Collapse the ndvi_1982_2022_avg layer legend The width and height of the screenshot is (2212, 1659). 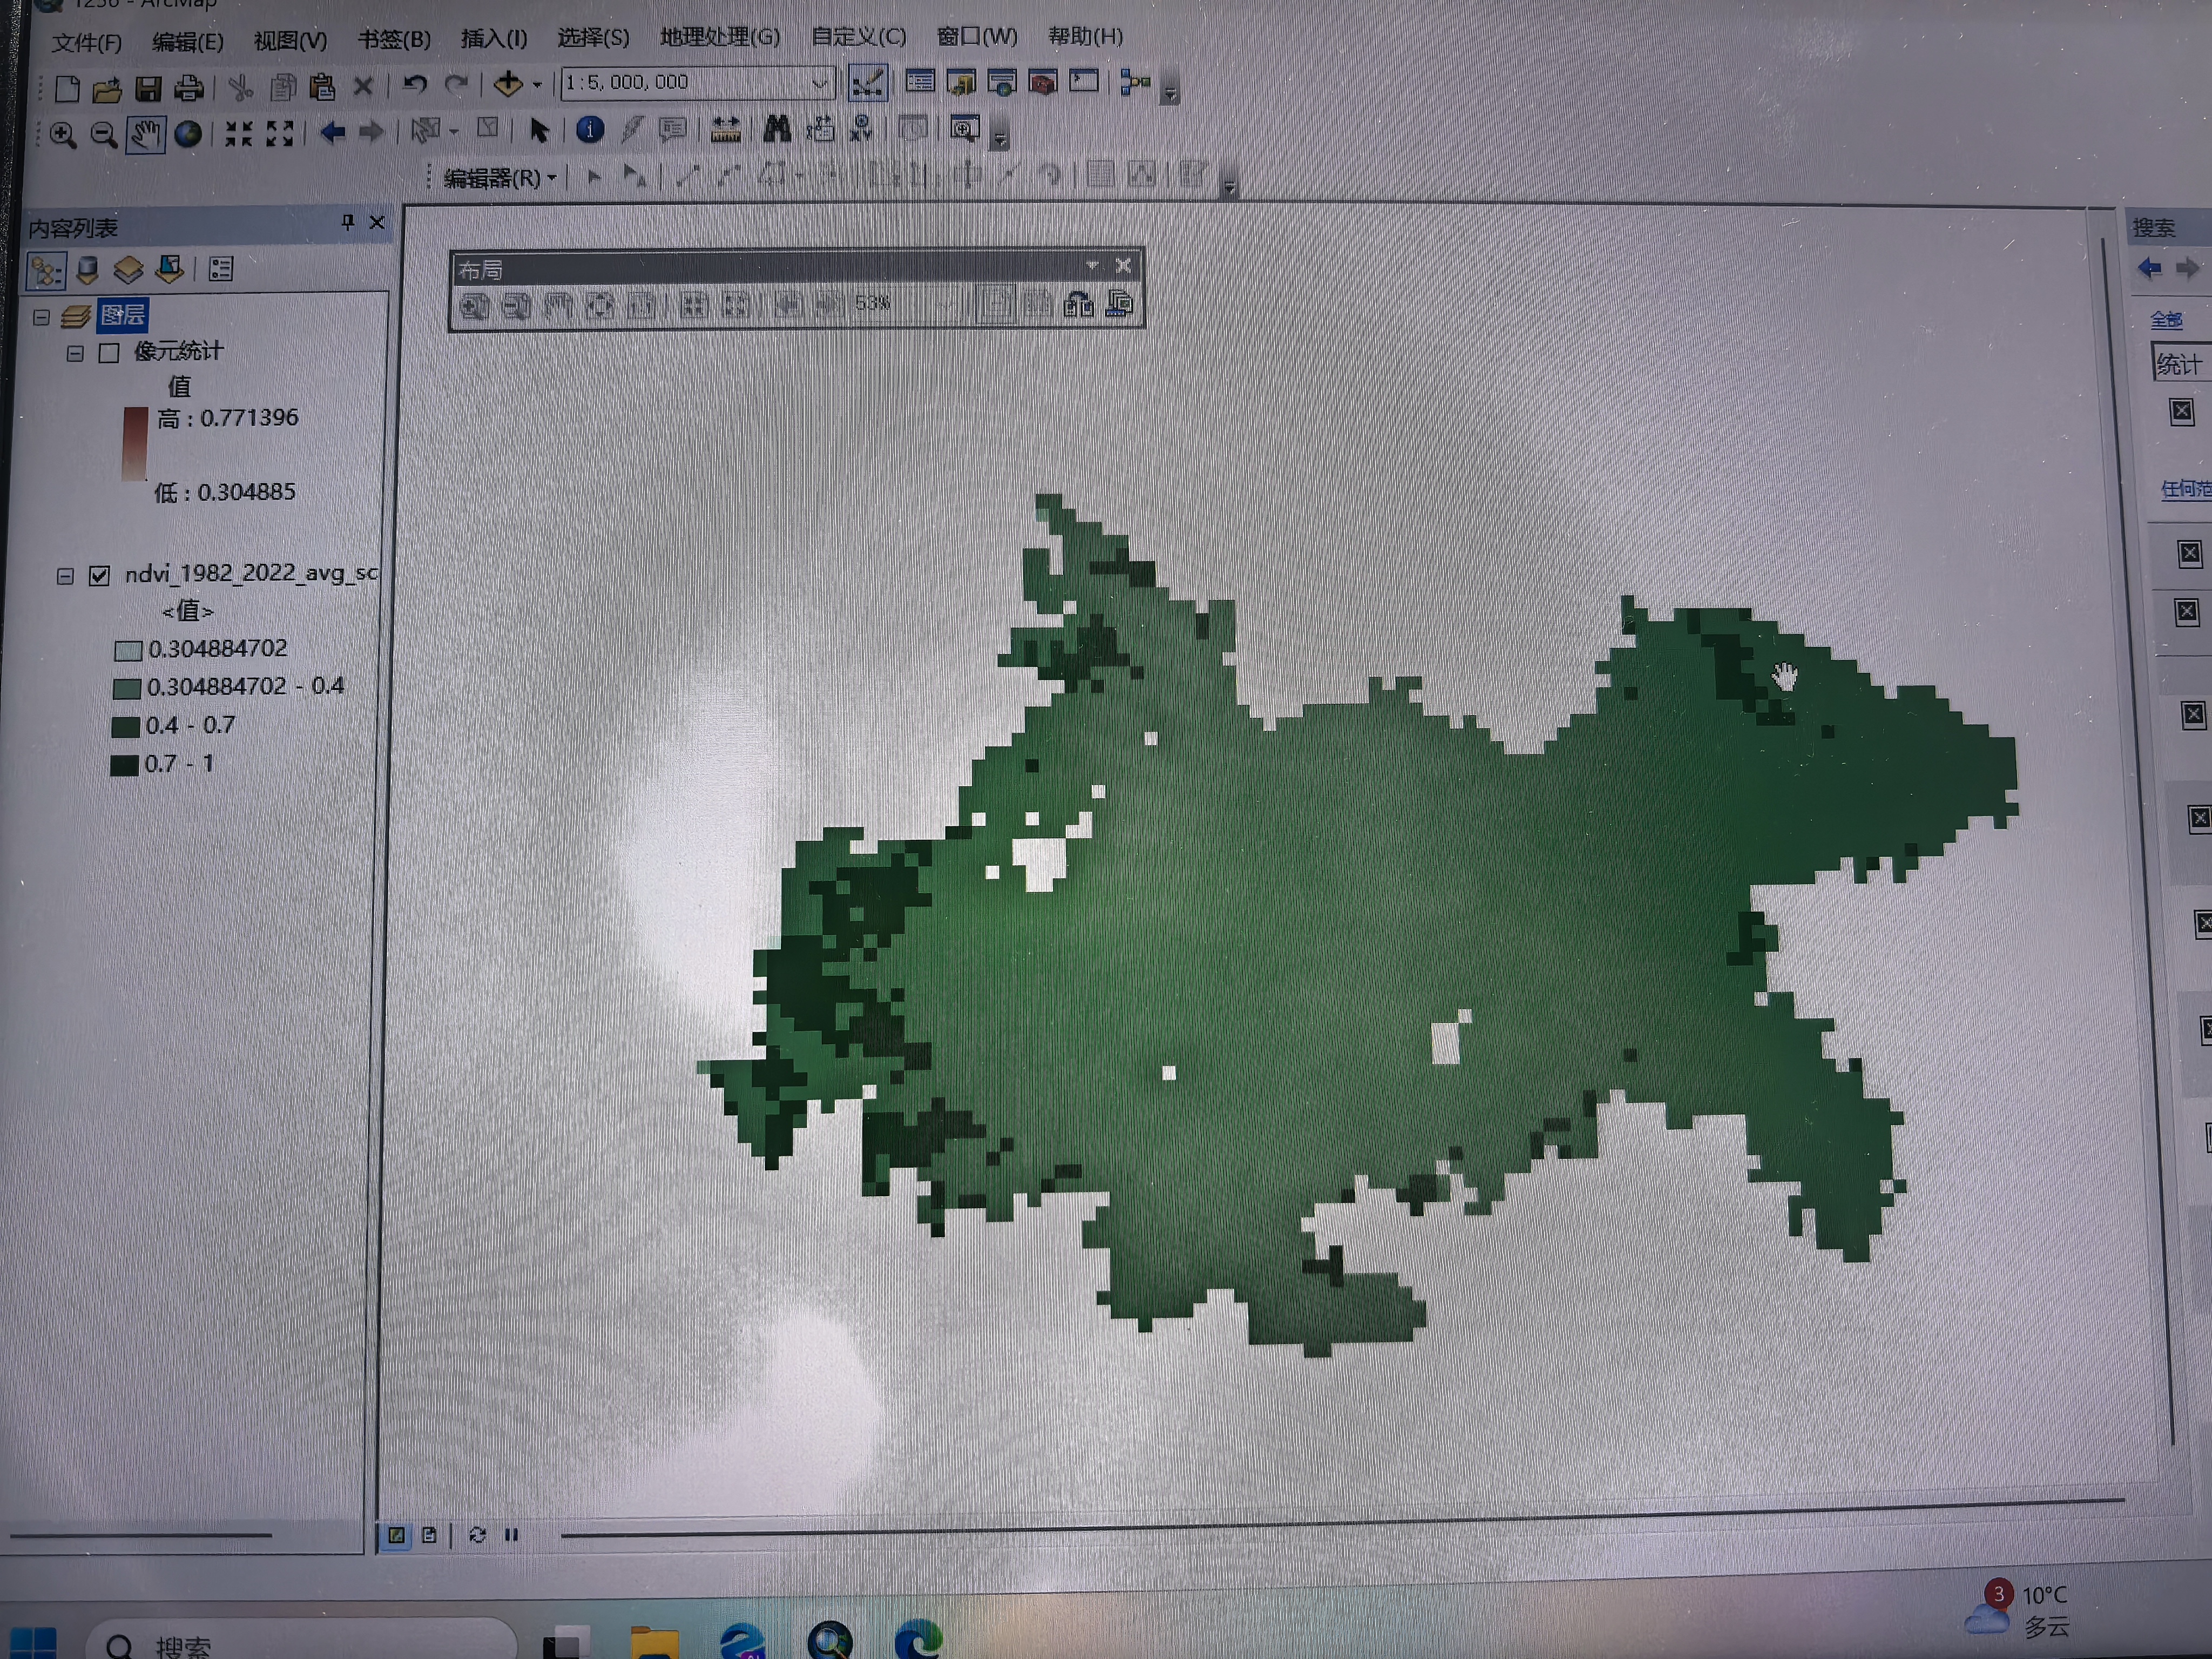(65, 577)
